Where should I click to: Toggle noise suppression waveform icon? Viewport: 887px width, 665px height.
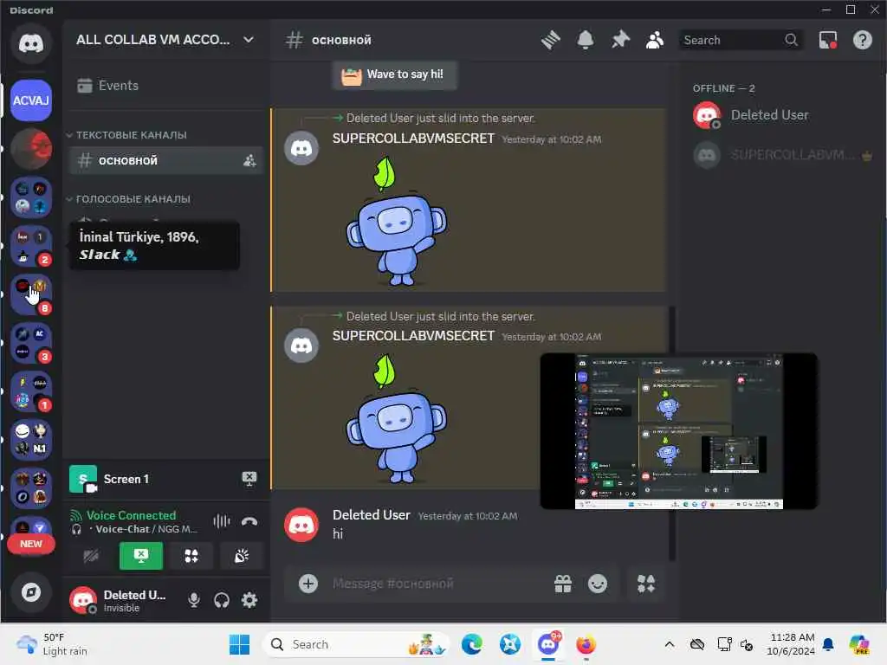pos(221,521)
